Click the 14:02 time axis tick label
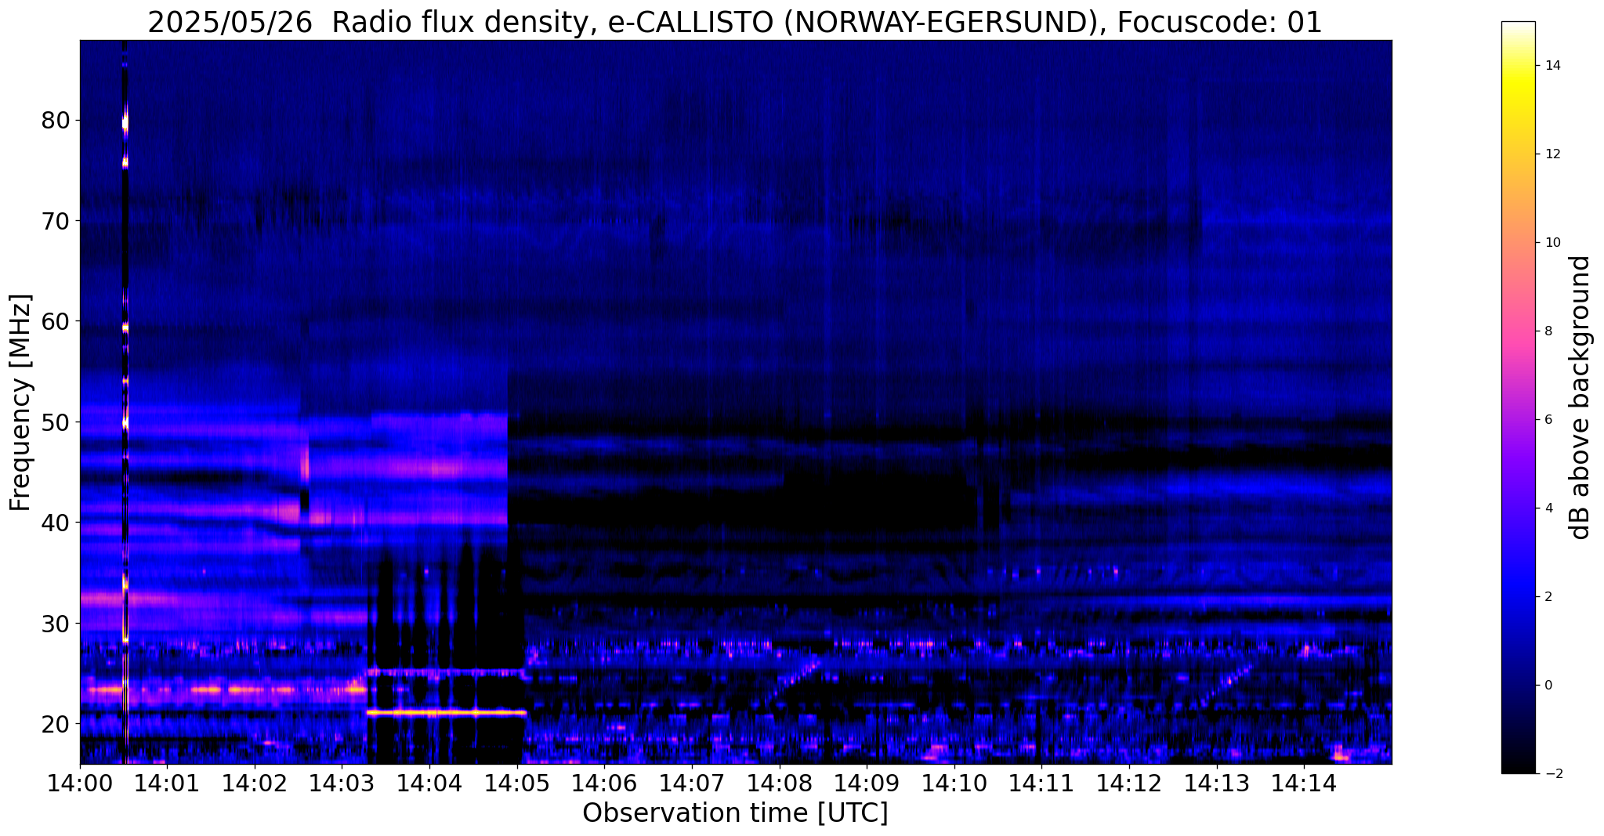The width and height of the screenshot is (1604, 836). 255,784
